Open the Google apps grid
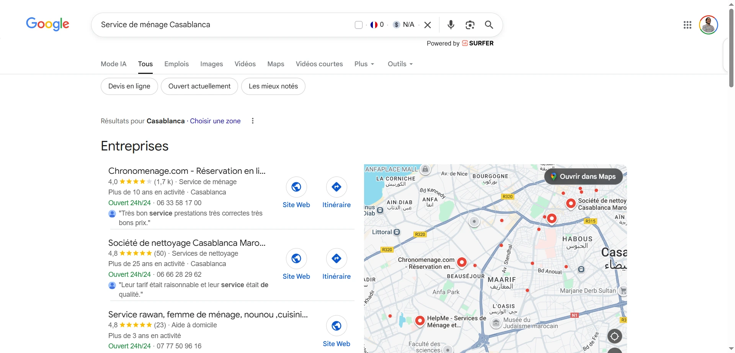The width and height of the screenshot is (735, 353). pos(687,25)
